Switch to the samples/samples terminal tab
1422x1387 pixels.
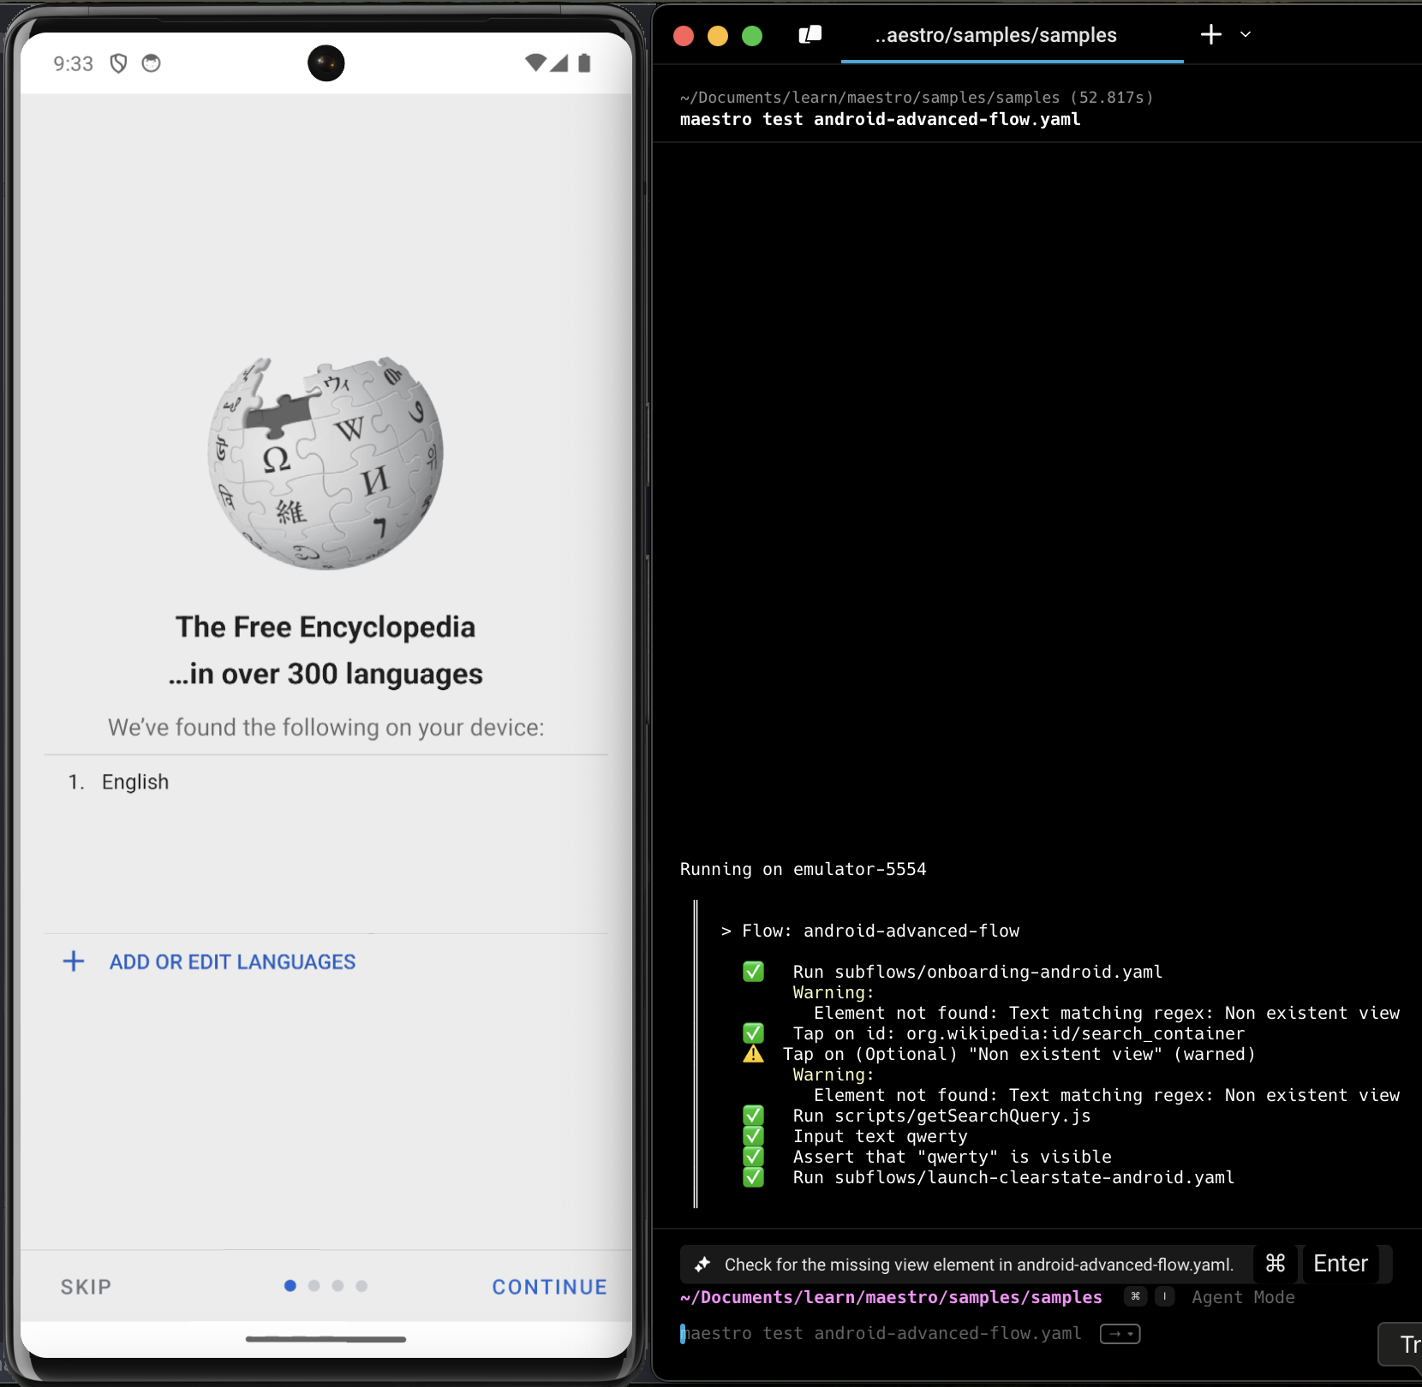coord(996,35)
